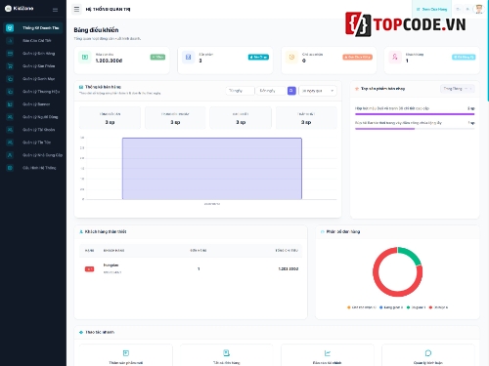Click the Quản lý Danh Mục icon
The image size is (489, 366).
[x=10, y=79]
